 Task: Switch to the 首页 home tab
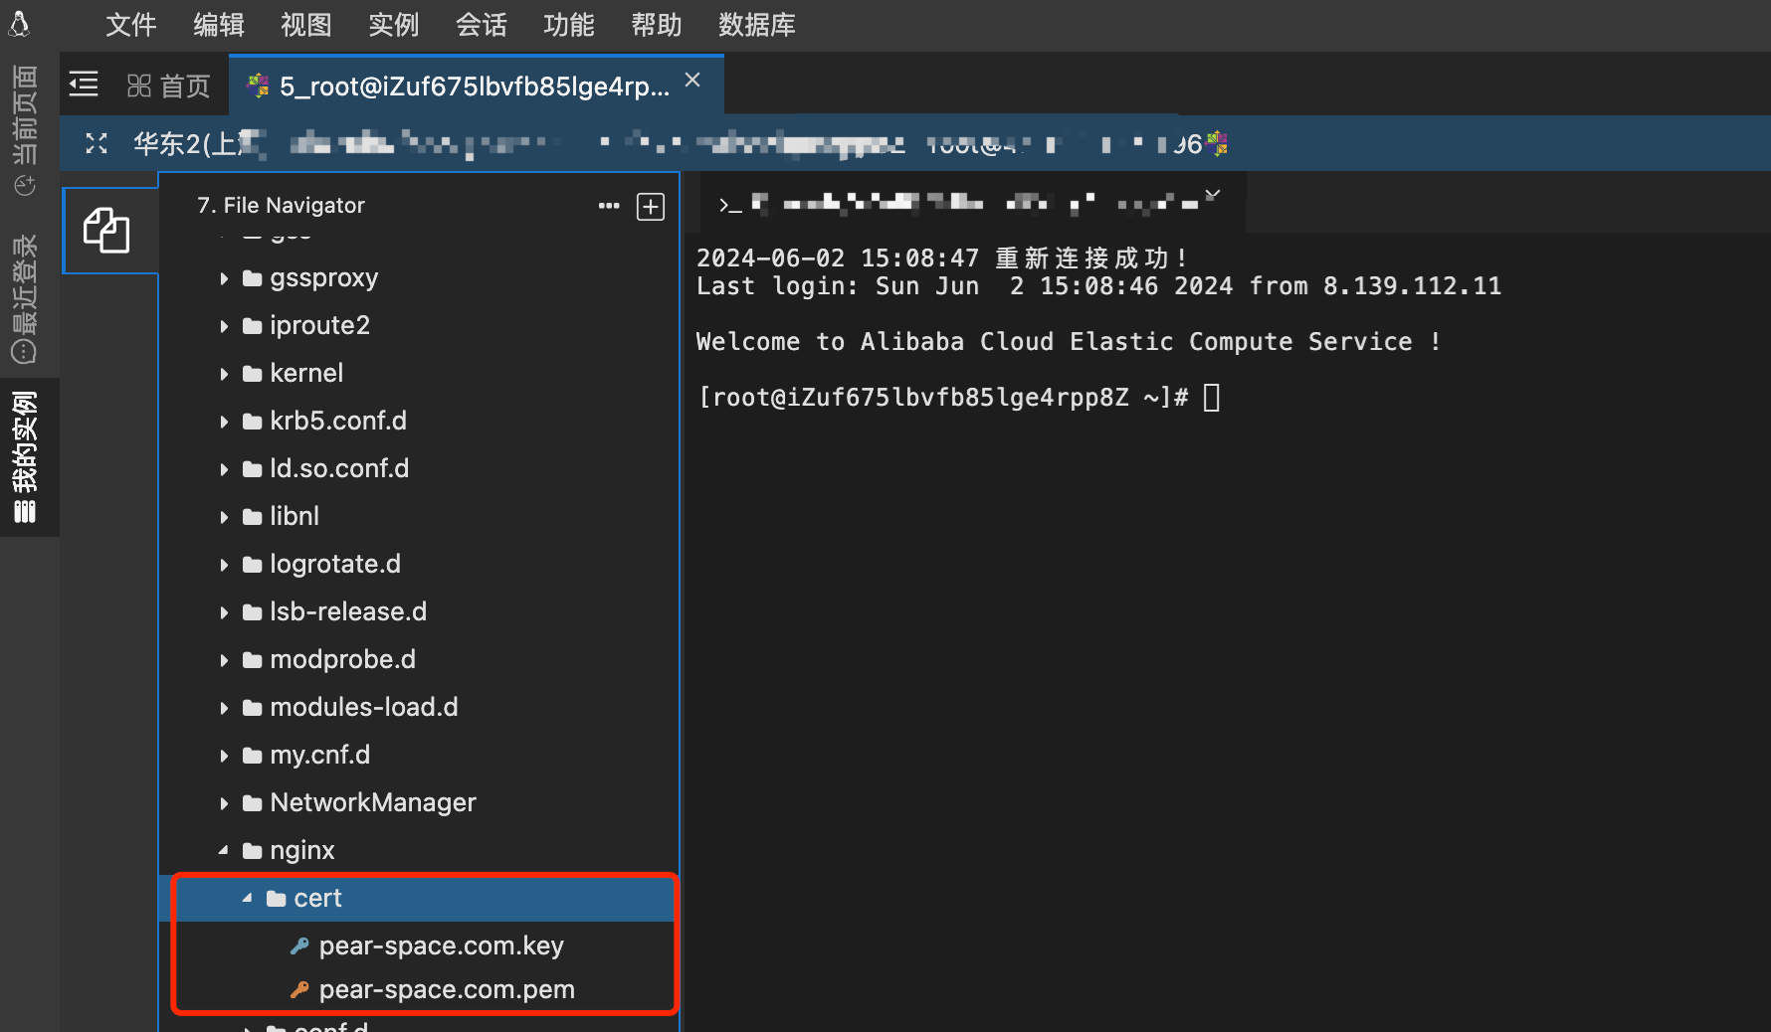[169, 86]
